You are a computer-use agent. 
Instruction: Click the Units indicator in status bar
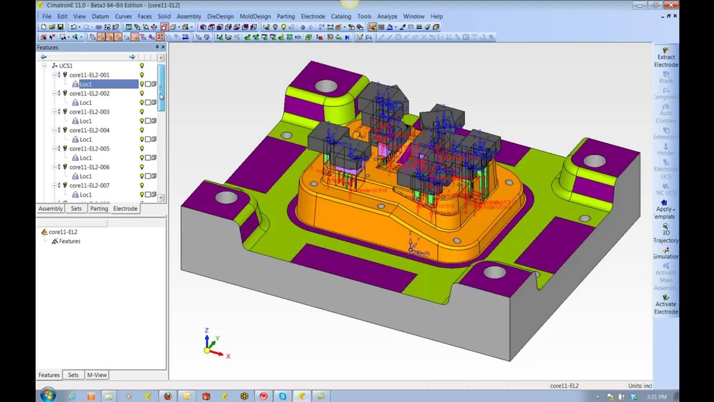pos(640,386)
